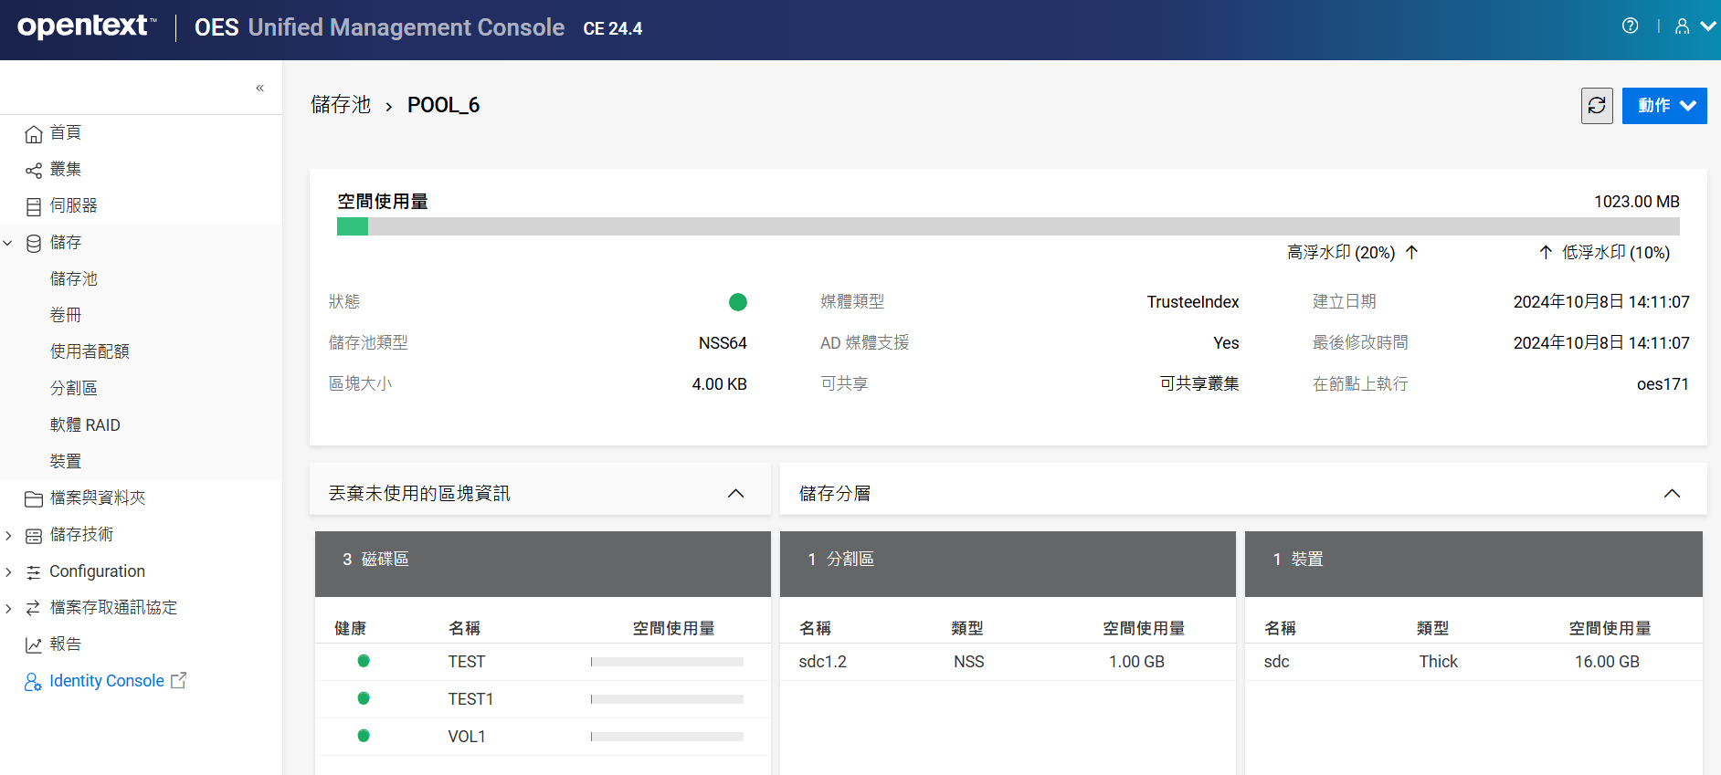Screen dimensions: 1721x775
Task: Click the 報告 chart icon
Action: pos(34,644)
